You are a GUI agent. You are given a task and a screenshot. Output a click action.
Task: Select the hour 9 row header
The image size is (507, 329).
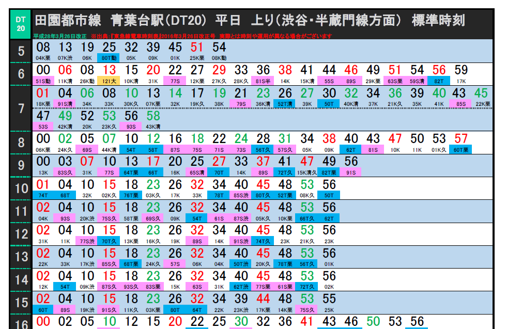click(x=21, y=165)
